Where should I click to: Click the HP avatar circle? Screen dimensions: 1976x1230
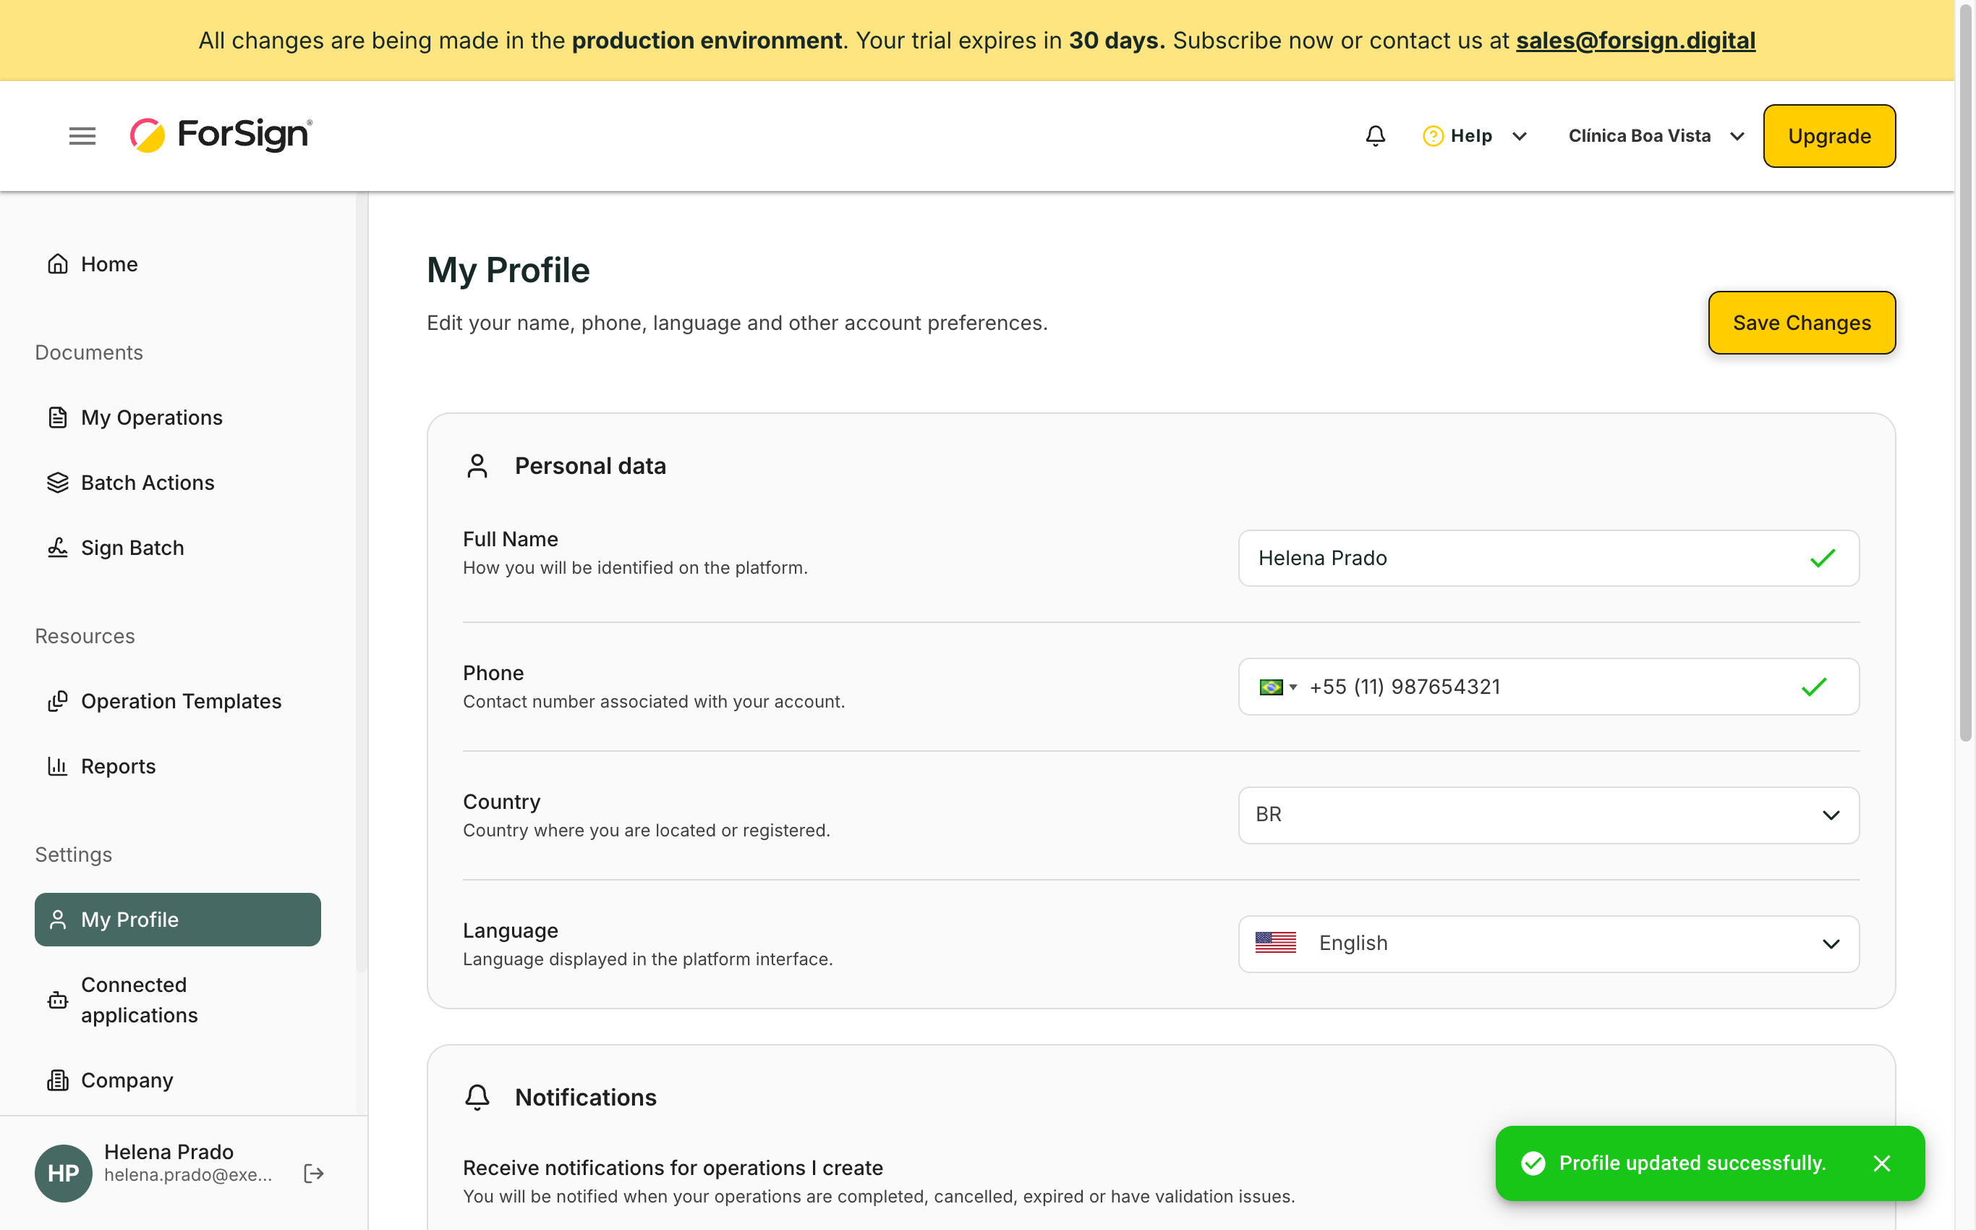[x=64, y=1173]
